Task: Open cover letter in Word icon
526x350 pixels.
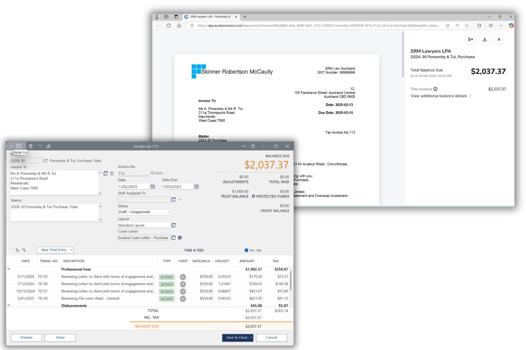Action: point(180,238)
